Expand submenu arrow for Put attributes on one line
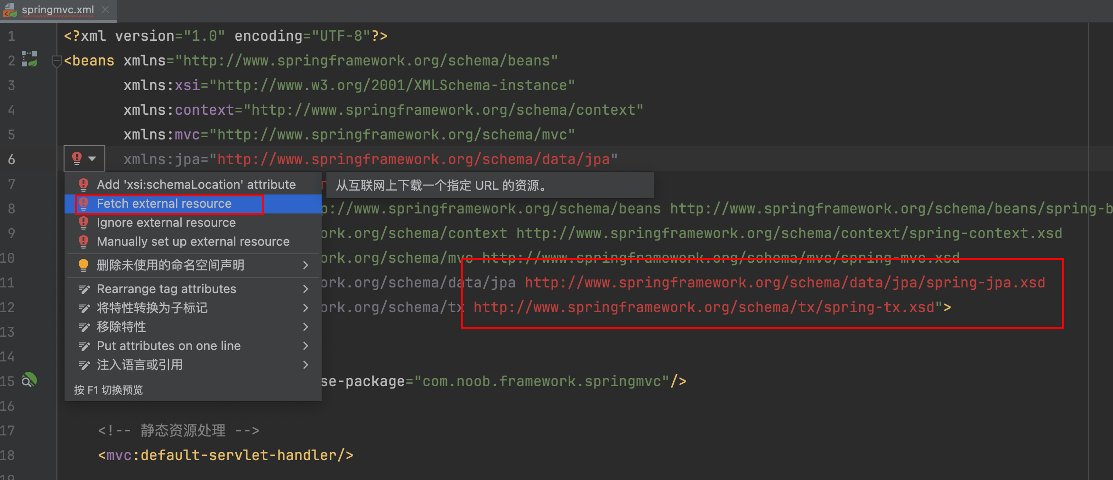1113x480 pixels. (x=306, y=346)
